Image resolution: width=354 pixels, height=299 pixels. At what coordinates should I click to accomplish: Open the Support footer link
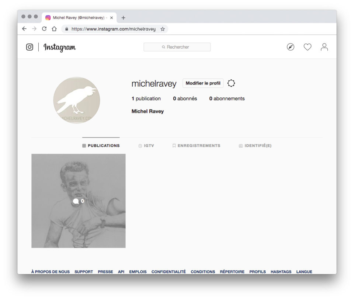click(x=84, y=272)
